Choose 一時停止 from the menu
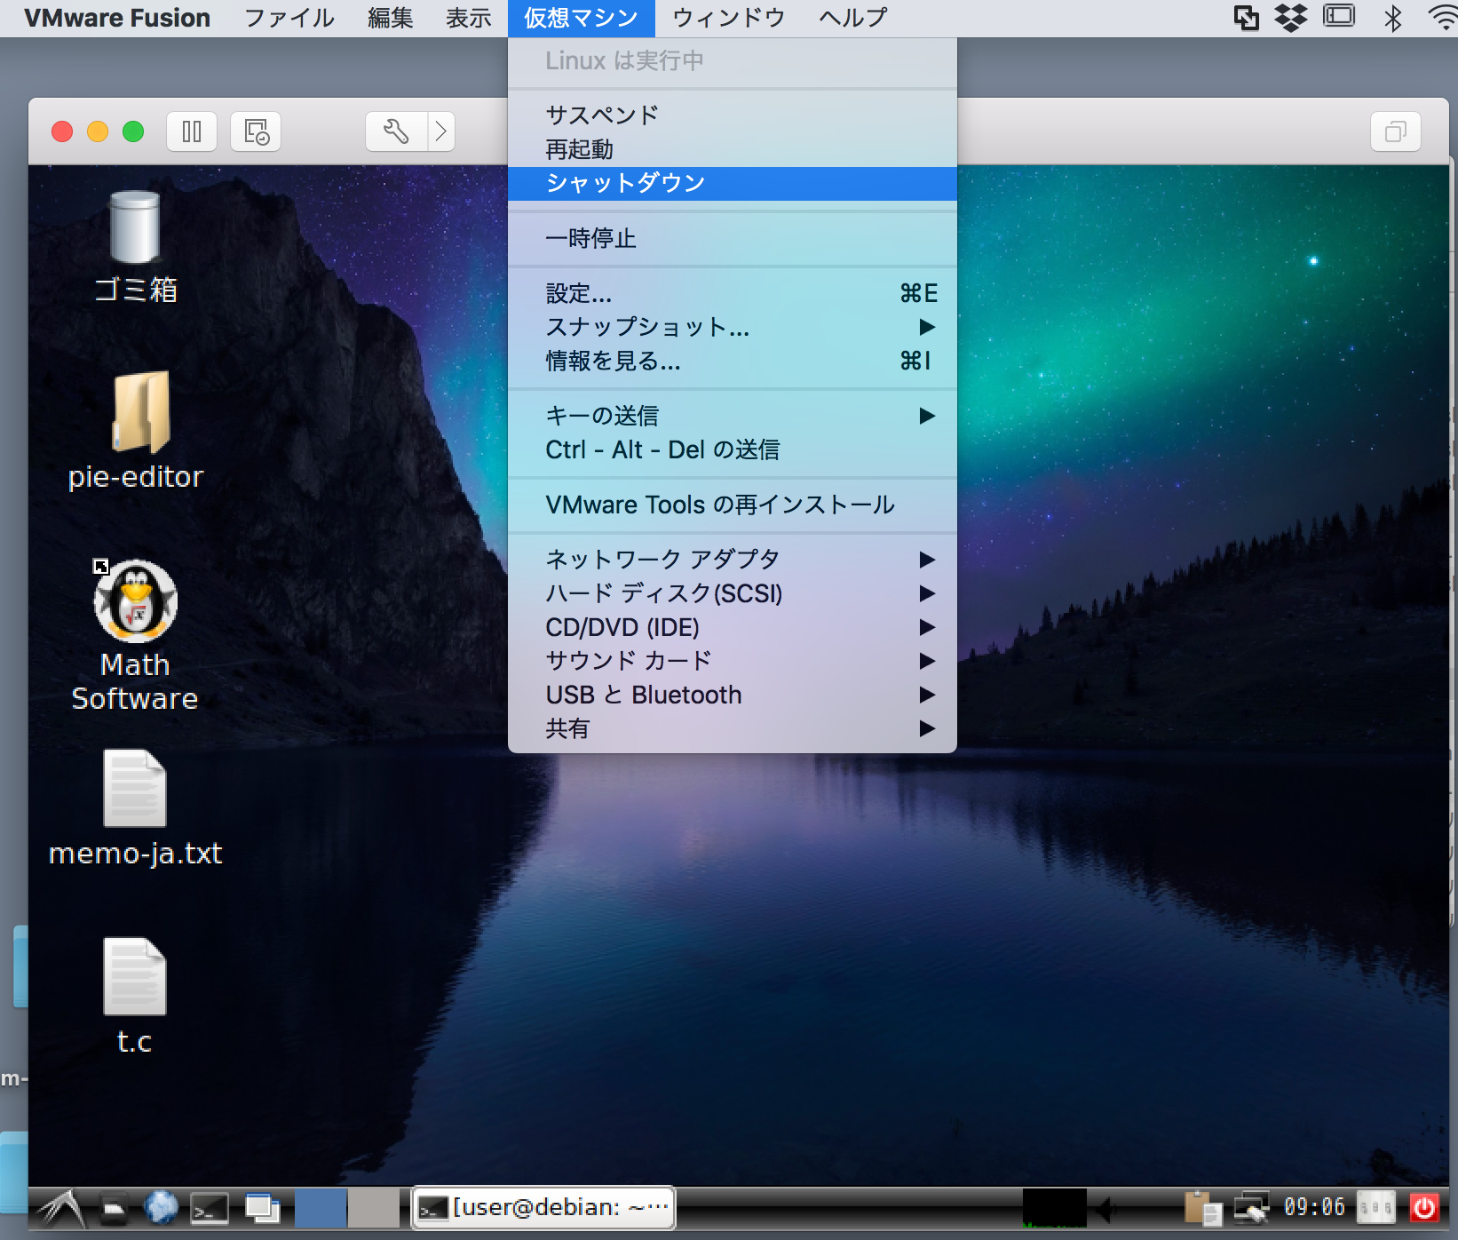 733,238
